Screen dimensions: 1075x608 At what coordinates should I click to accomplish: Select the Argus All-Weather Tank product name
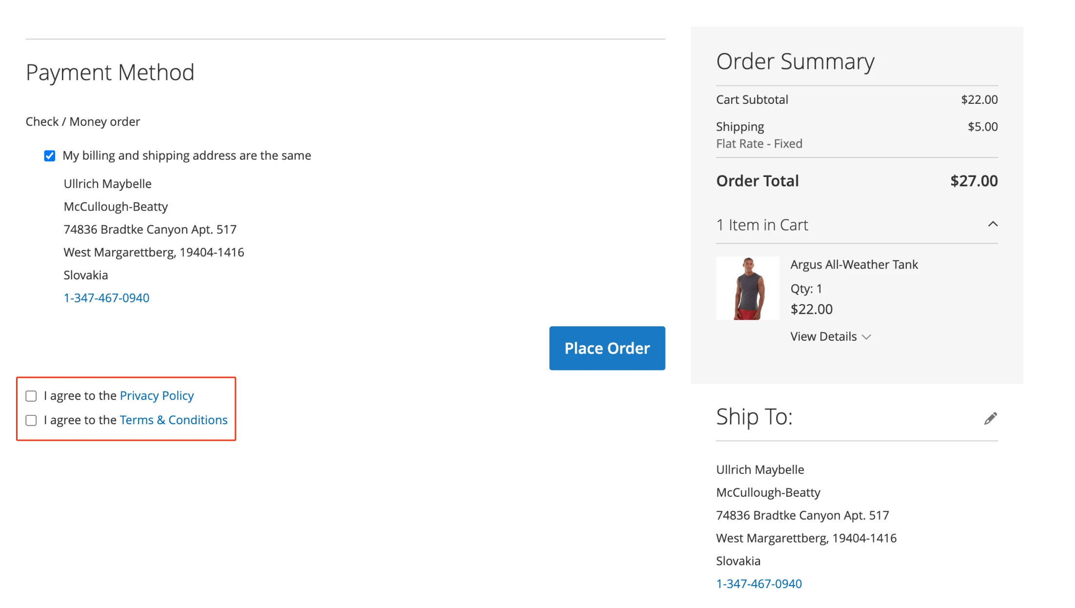(x=854, y=264)
